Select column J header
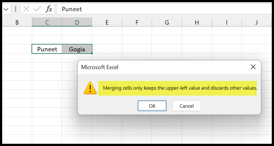The height and width of the screenshot is (146, 274). pos(257,22)
